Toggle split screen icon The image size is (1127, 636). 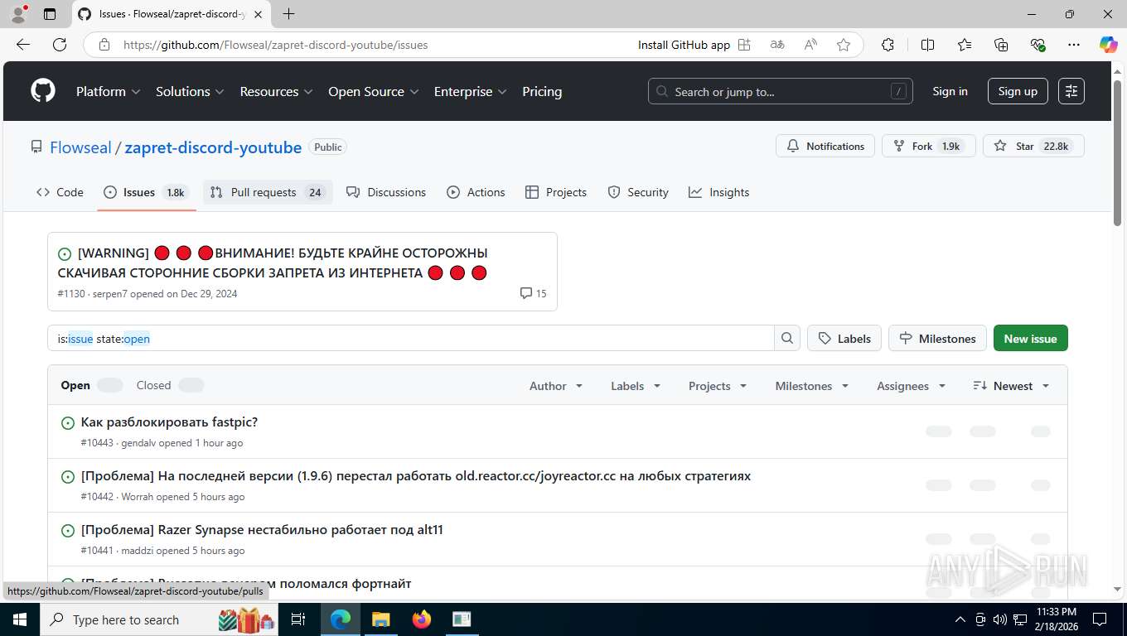point(927,45)
